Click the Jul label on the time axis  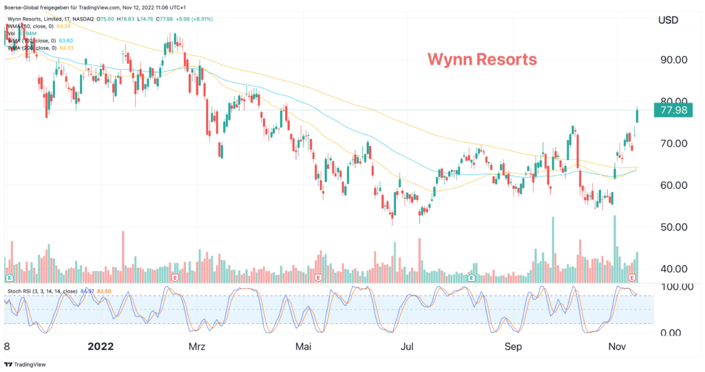tap(408, 347)
